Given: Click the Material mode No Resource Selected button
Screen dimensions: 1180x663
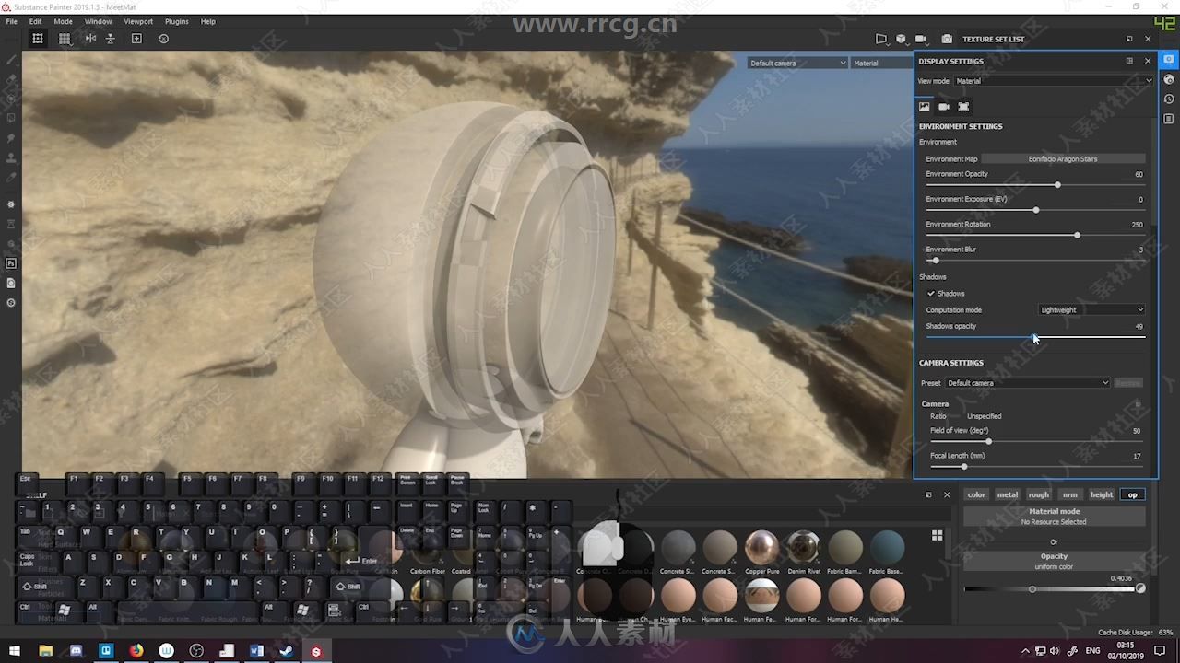Looking at the screenshot, I should tap(1055, 517).
